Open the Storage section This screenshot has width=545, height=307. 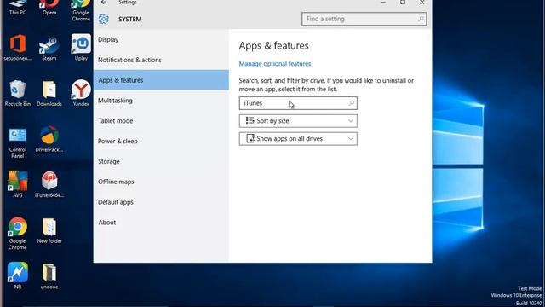(x=161, y=161)
